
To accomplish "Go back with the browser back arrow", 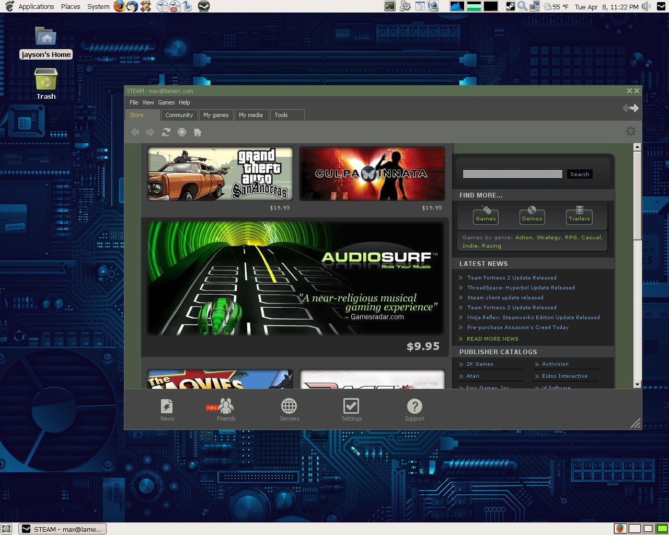I will pyautogui.click(x=135, y=132).
